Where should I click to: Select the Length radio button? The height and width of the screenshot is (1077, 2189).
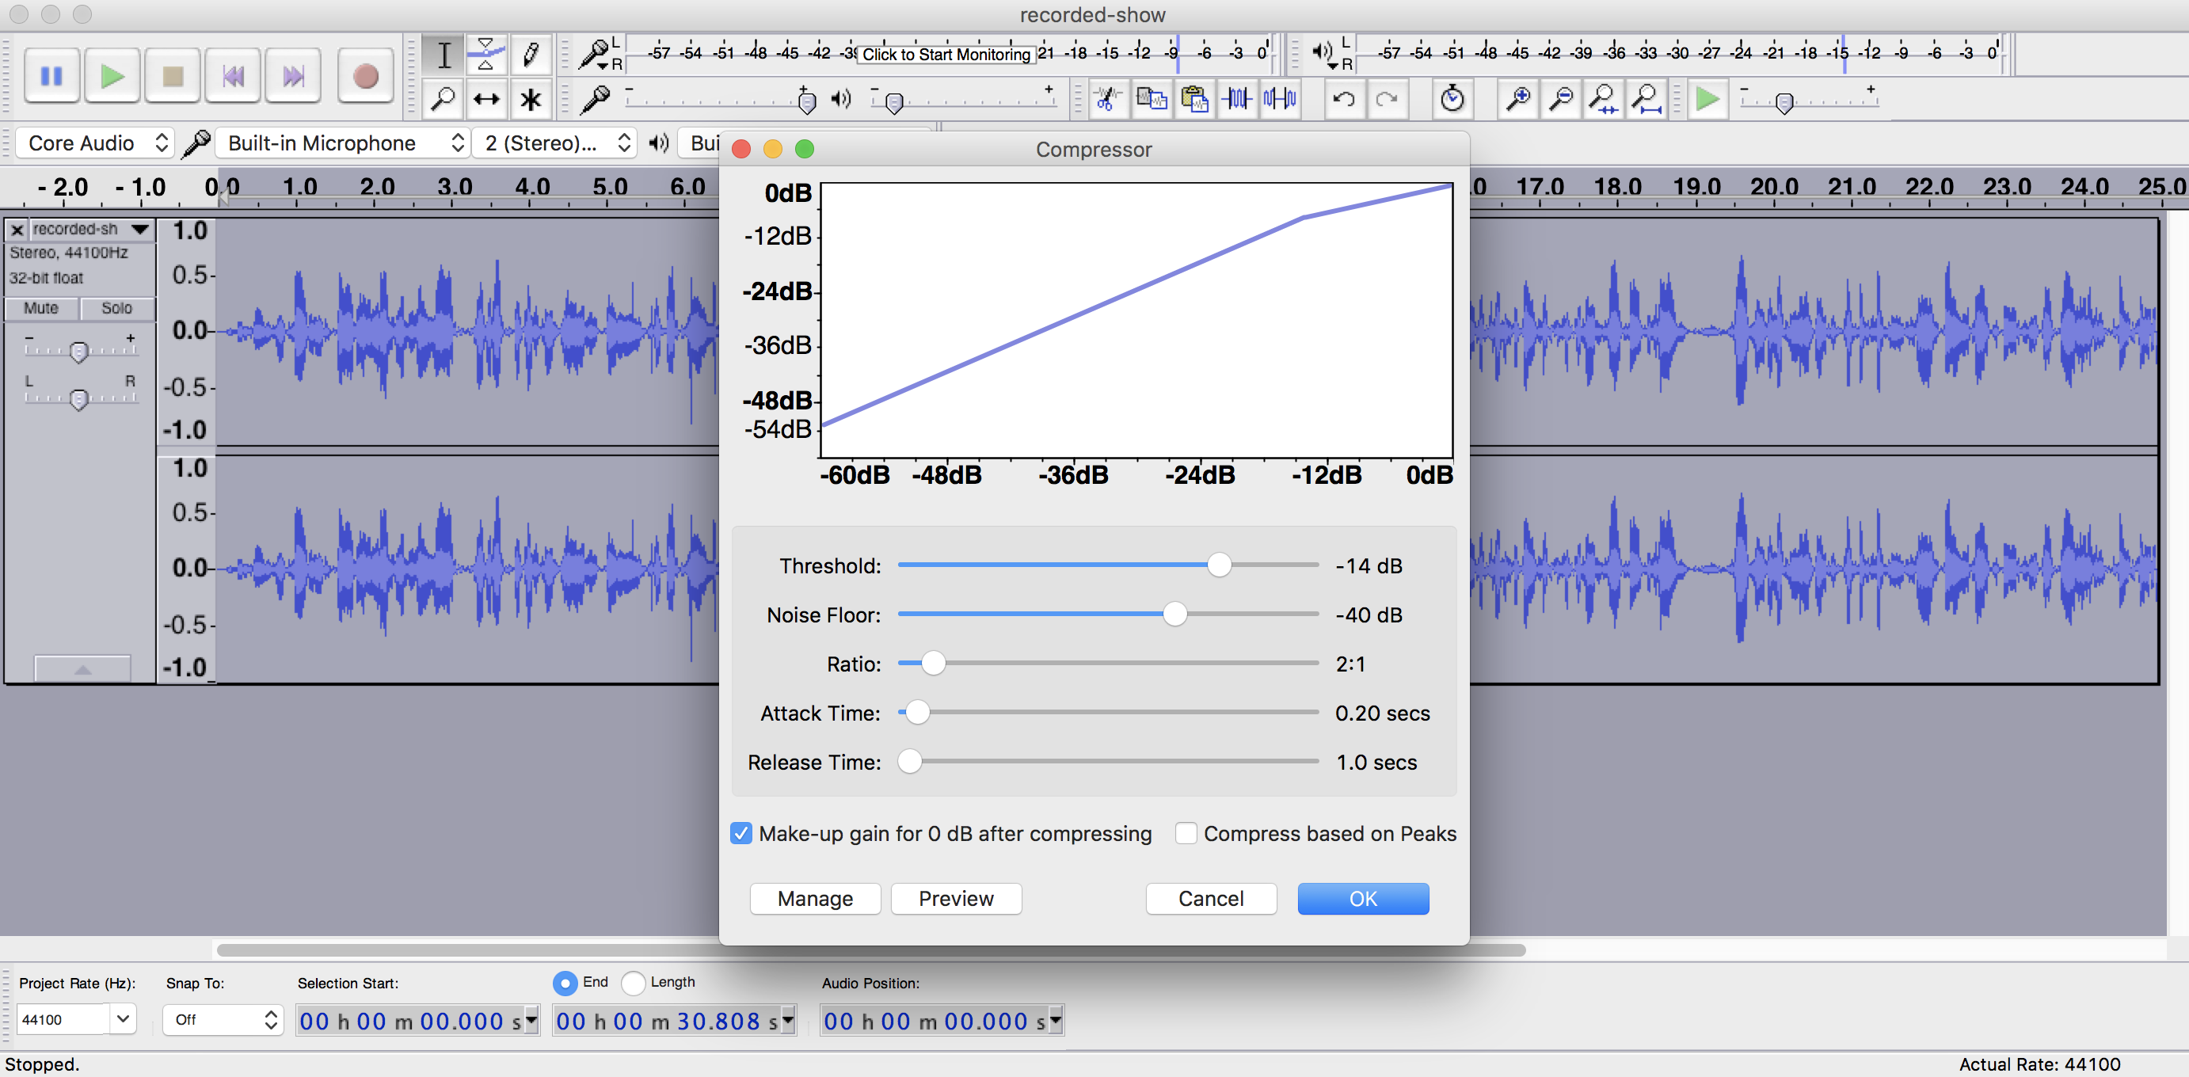pos(633,983)
